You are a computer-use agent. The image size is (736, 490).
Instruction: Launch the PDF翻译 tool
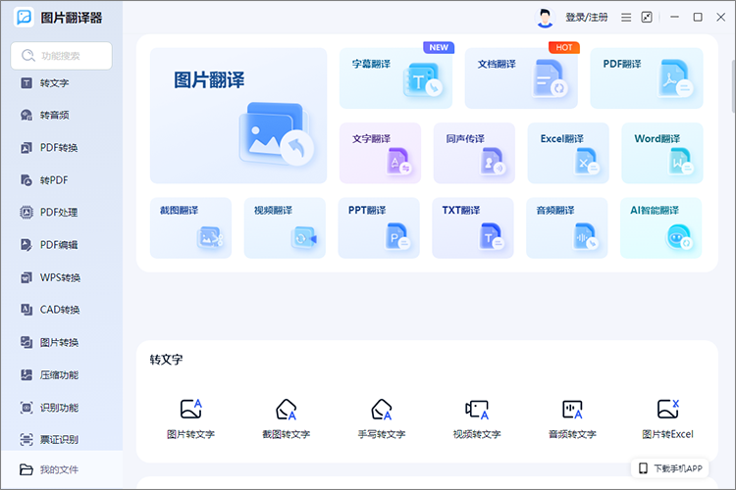click(646, 78)
